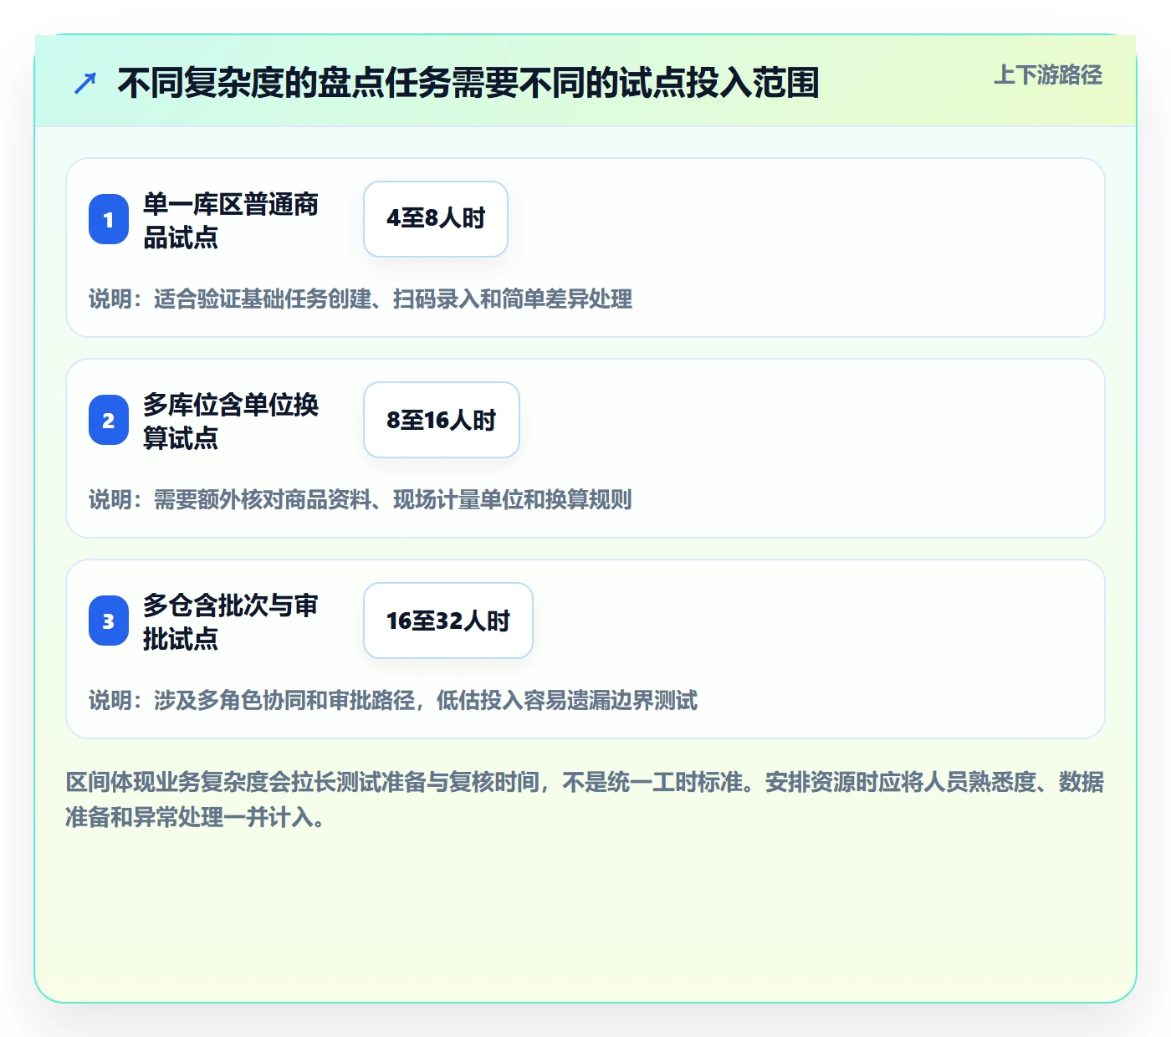Select the heading 不同复杂度的盘点任务需要不同的试点投入范围
The image size is (1171, 1037).
[x=468, y=83]
